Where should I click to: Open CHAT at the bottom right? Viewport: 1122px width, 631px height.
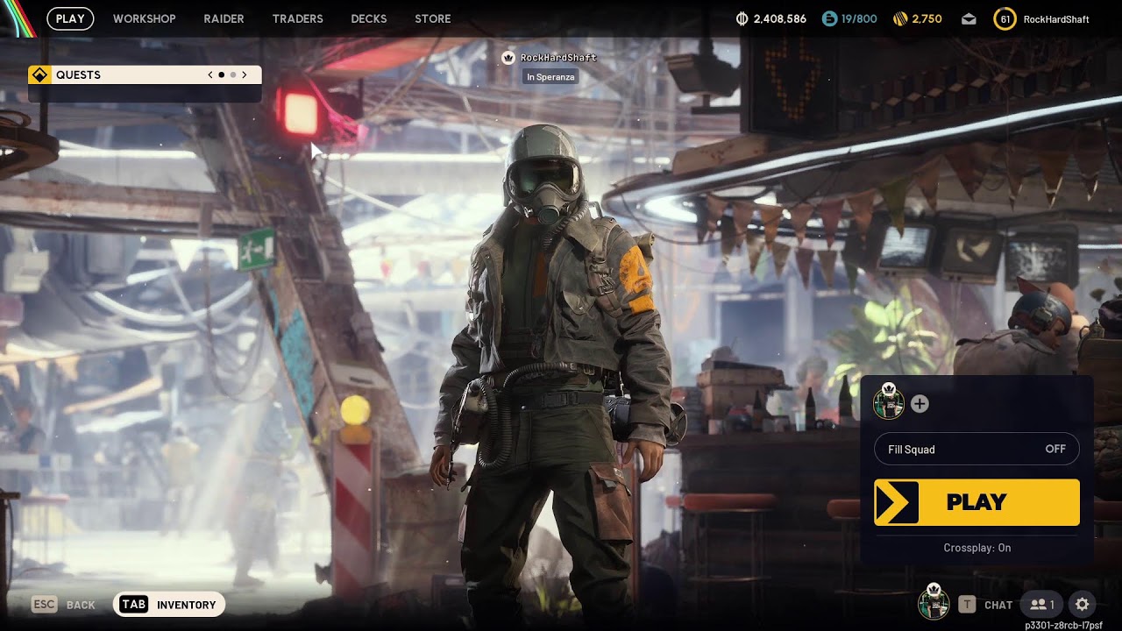(985, 605)
